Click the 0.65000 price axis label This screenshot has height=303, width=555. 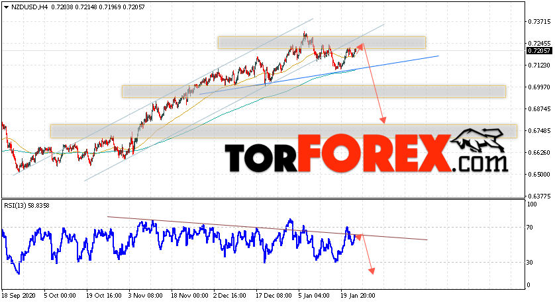(539, 175)
